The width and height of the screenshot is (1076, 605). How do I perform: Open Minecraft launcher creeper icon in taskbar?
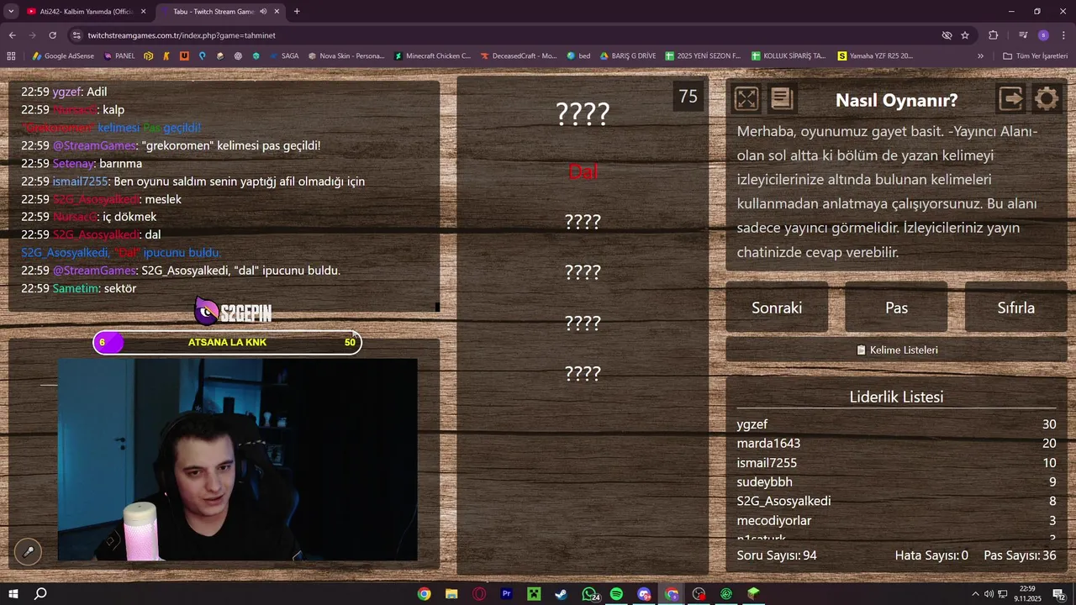533,594
